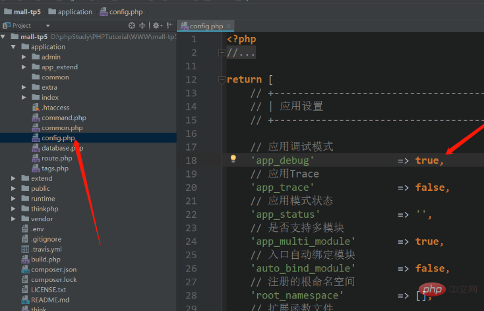
Task: Click the yellow lightbulb intention icon
Action: 233,159
